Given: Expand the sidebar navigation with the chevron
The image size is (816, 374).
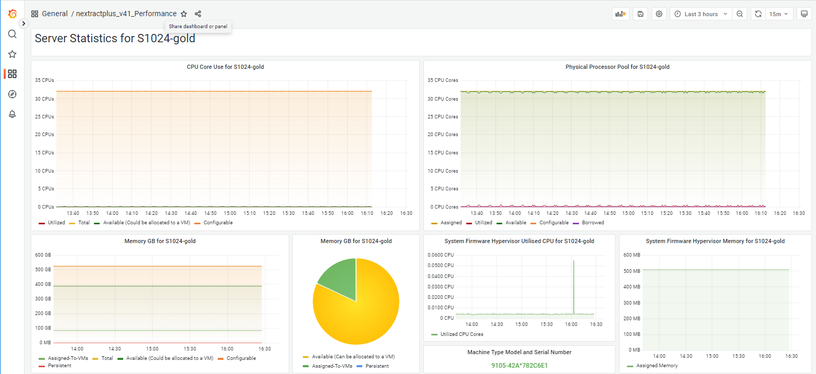Looking at the screenshot, I should click(x=23, y=23).
